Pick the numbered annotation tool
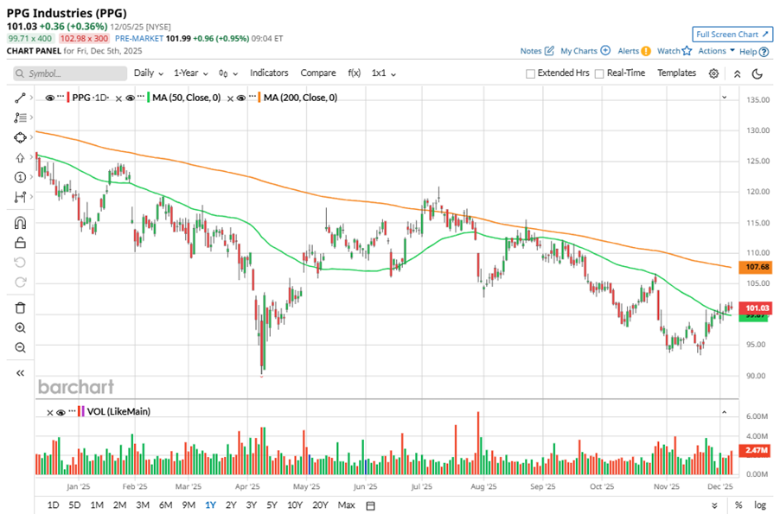 coord(20,177)
